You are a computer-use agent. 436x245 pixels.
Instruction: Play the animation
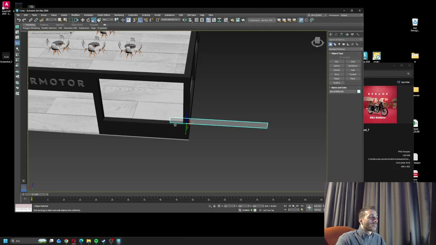click(x=293, y=206)
